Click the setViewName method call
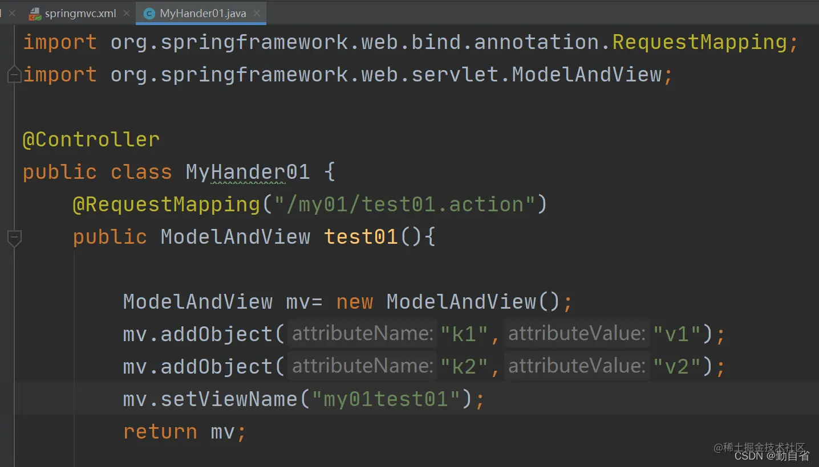Image resolution: width=819 pixels, height=467 pixels. 229,399
